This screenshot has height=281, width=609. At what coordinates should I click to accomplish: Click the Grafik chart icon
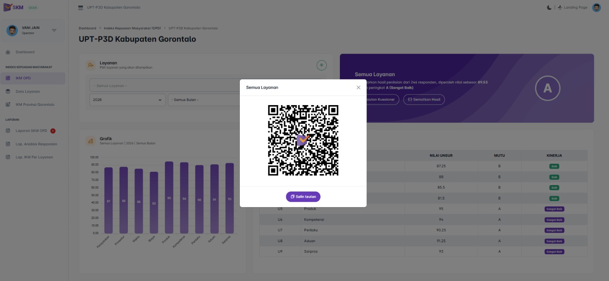91,141
